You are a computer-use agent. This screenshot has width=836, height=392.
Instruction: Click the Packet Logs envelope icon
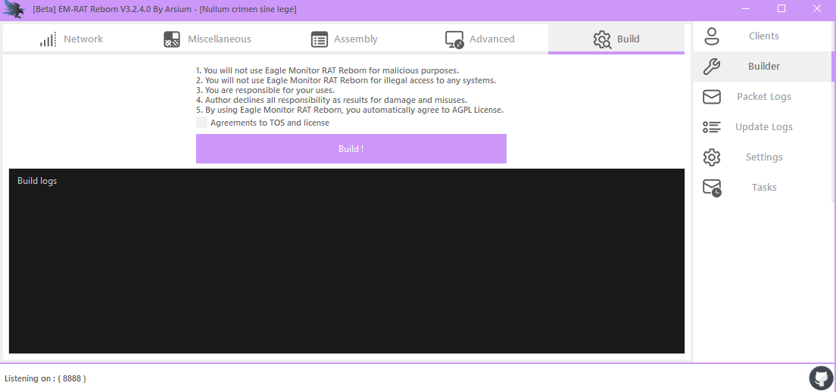(711, 97)
